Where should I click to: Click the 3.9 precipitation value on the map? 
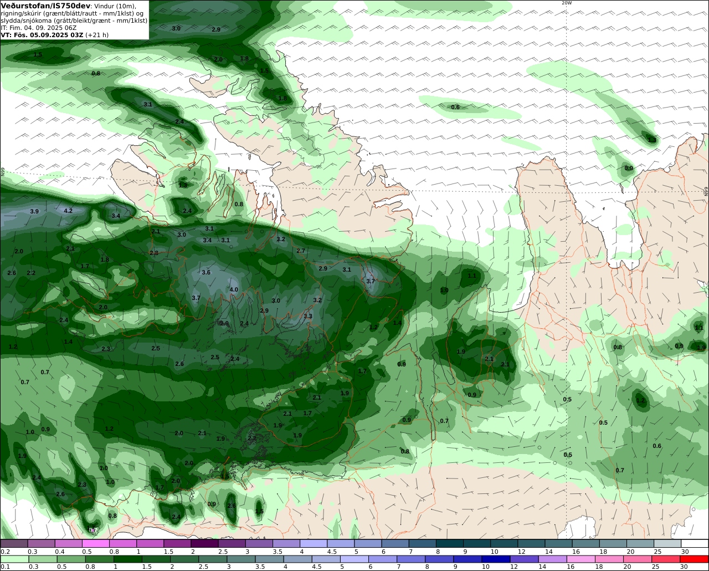coord(34,211)
